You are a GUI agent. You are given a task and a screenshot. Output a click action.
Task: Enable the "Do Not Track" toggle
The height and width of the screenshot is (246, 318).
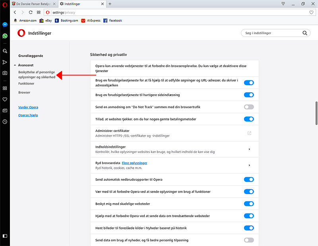pos(248,107)
